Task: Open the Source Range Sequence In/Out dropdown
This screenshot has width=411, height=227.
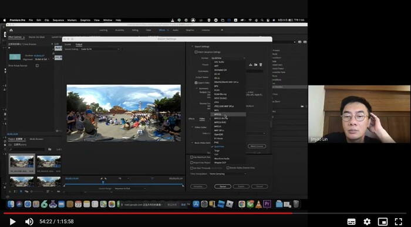Action: (x=130, y=188)
